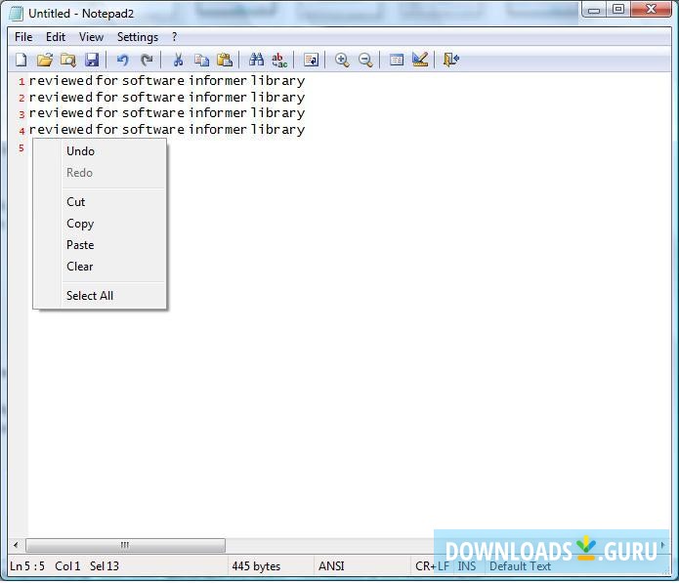Close the Notepad2 window
Image resolution: width=679 pixels, height=583 pixels.
651,10
